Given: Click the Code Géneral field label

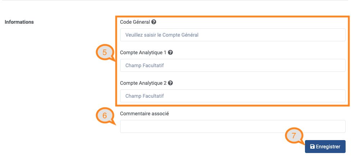Looking at the screenshot, I should (135, 22).
